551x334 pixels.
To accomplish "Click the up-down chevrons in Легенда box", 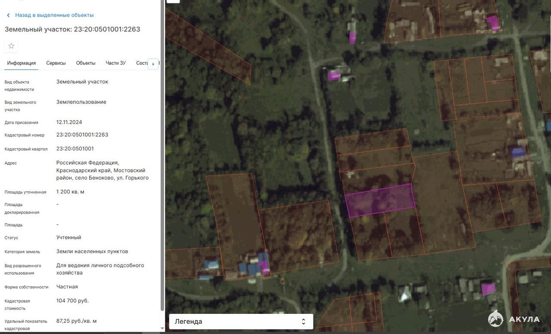I will coord(303,322).
